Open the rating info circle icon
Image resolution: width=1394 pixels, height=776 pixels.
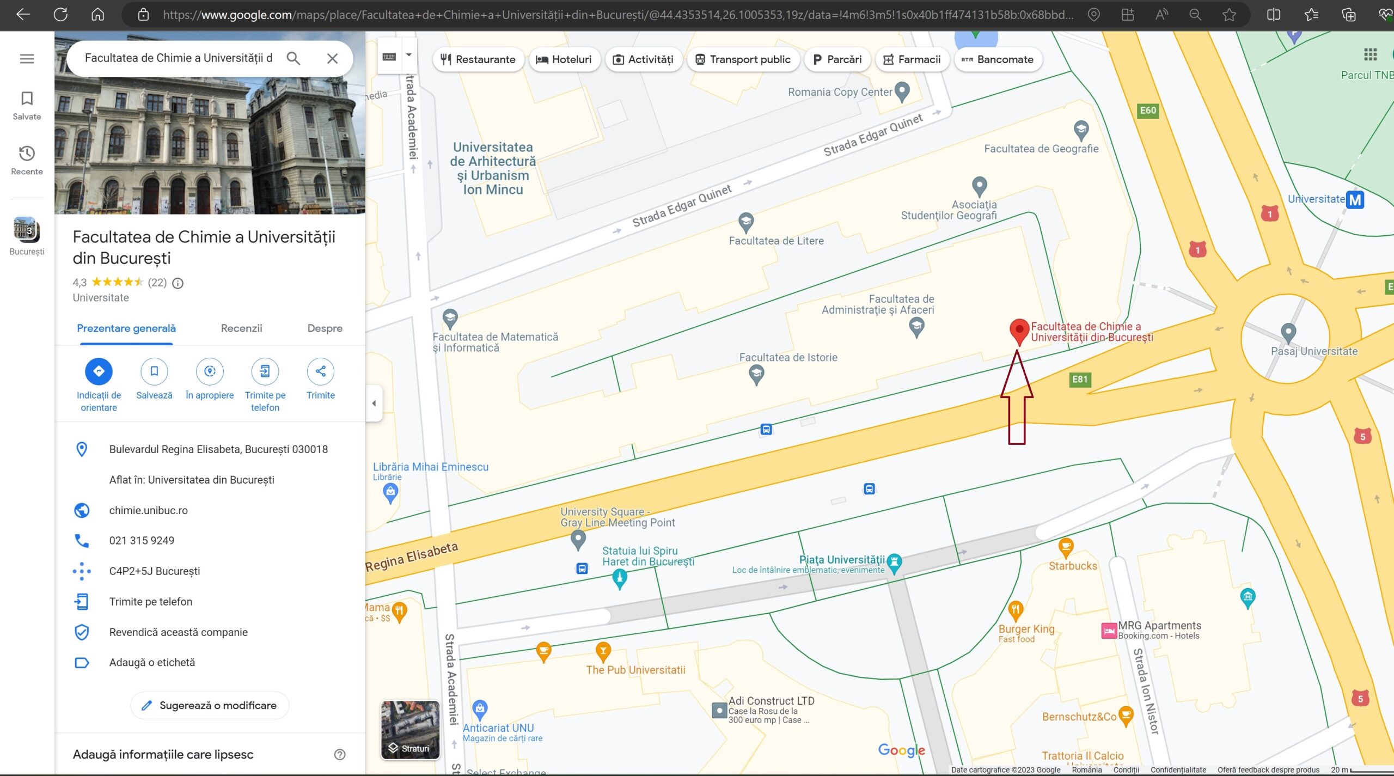pos(178,283)
